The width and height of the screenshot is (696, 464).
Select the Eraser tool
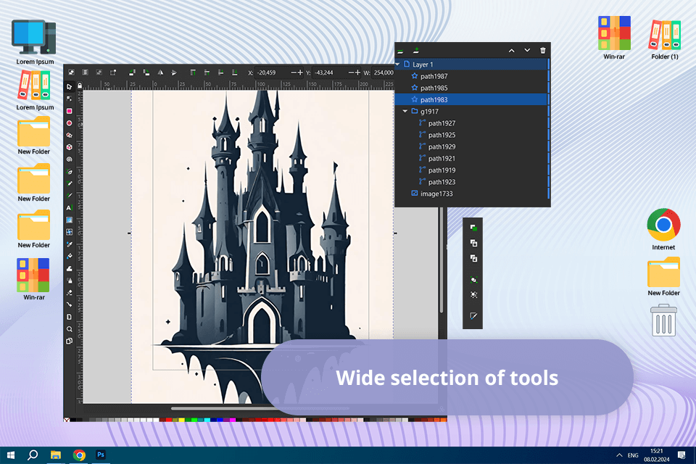pyautogui.click(x=70, y=293)
